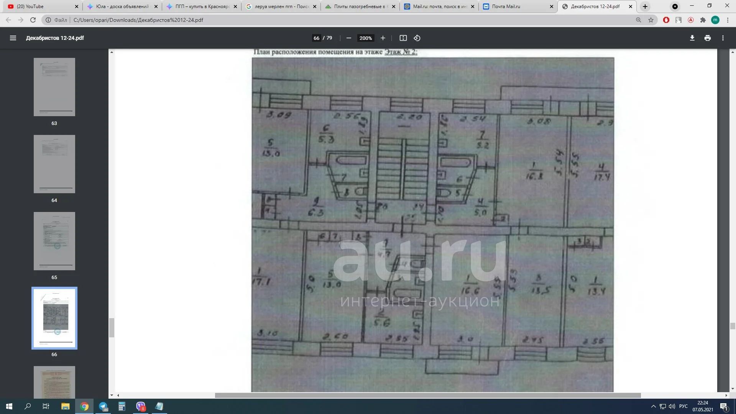Viewport: 736px width, 414px height.
Task: Zoom in the PDF with the plus button
Action: (383, 38)
